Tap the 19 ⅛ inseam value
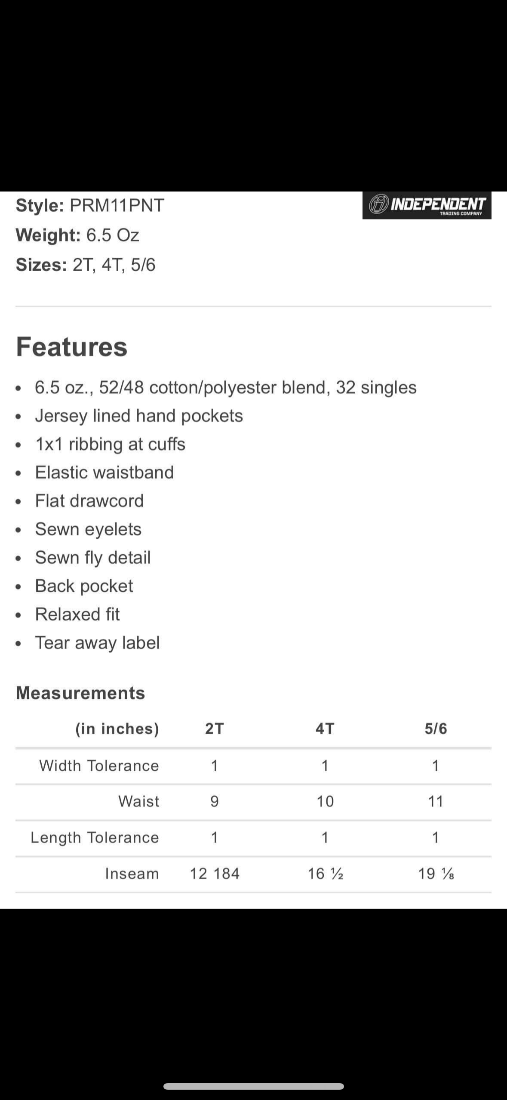The image size is (507, 1100). pyautogui.click(x=436, y=874)
